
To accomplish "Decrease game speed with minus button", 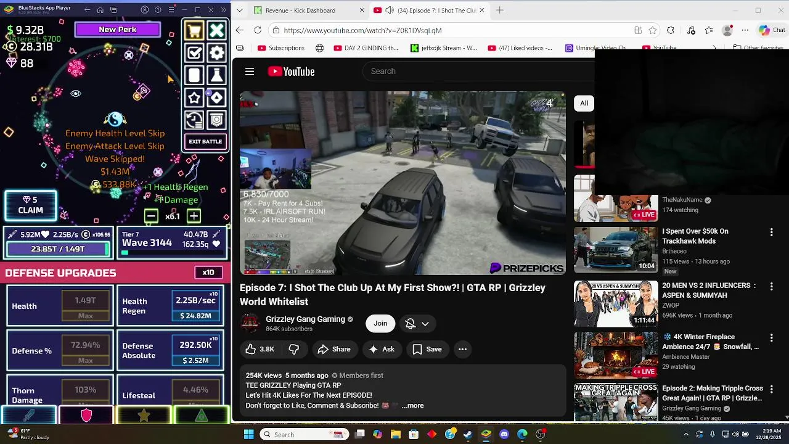I will click(151, 216).
